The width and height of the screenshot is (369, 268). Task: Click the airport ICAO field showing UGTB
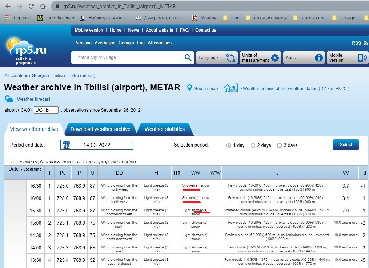coord(46,110)
